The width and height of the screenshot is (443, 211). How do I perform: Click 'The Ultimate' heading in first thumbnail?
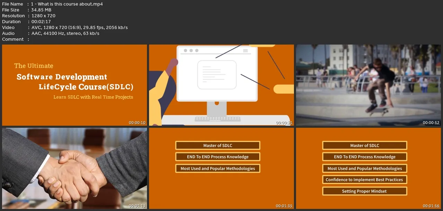[x=34, y=66]
